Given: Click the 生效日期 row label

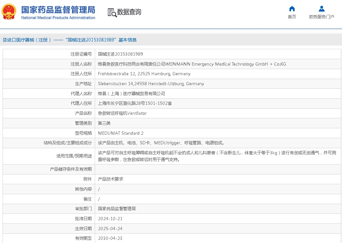Looking at the screenshot, I should tap(83, 229).
